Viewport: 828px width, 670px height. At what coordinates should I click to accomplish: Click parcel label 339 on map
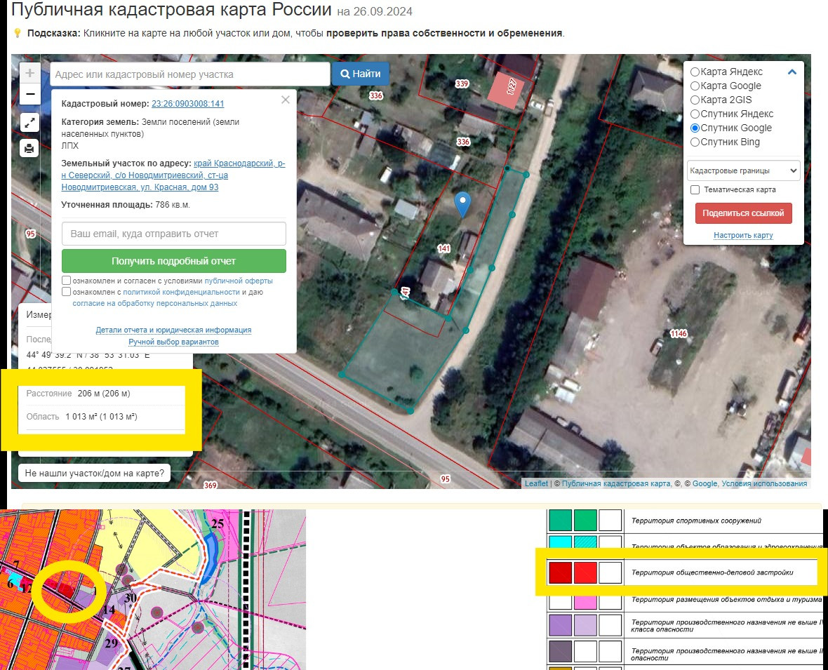coord(462,83)
